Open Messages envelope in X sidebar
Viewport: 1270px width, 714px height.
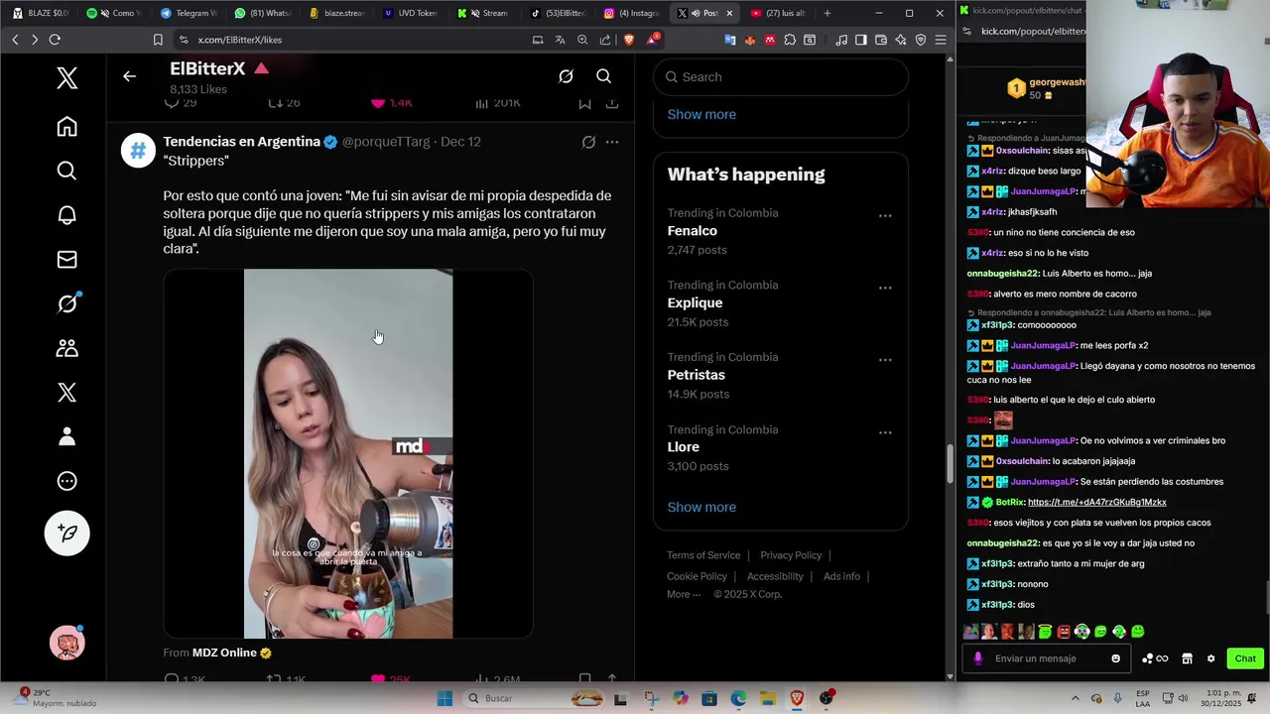(66, 260)
